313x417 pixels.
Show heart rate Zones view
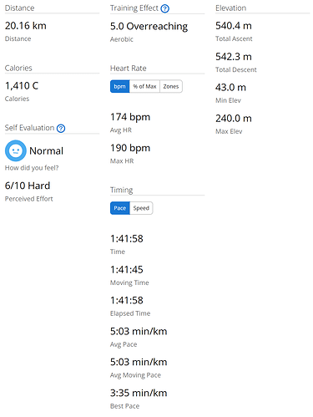(x=171, y=86)
